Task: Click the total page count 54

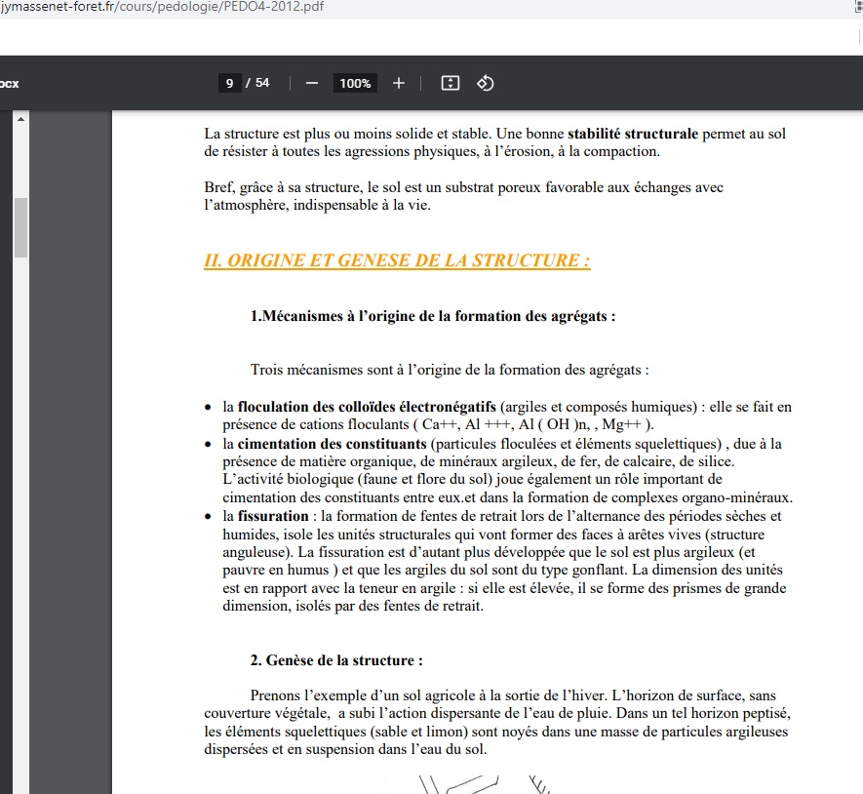Action: point(262,84)
